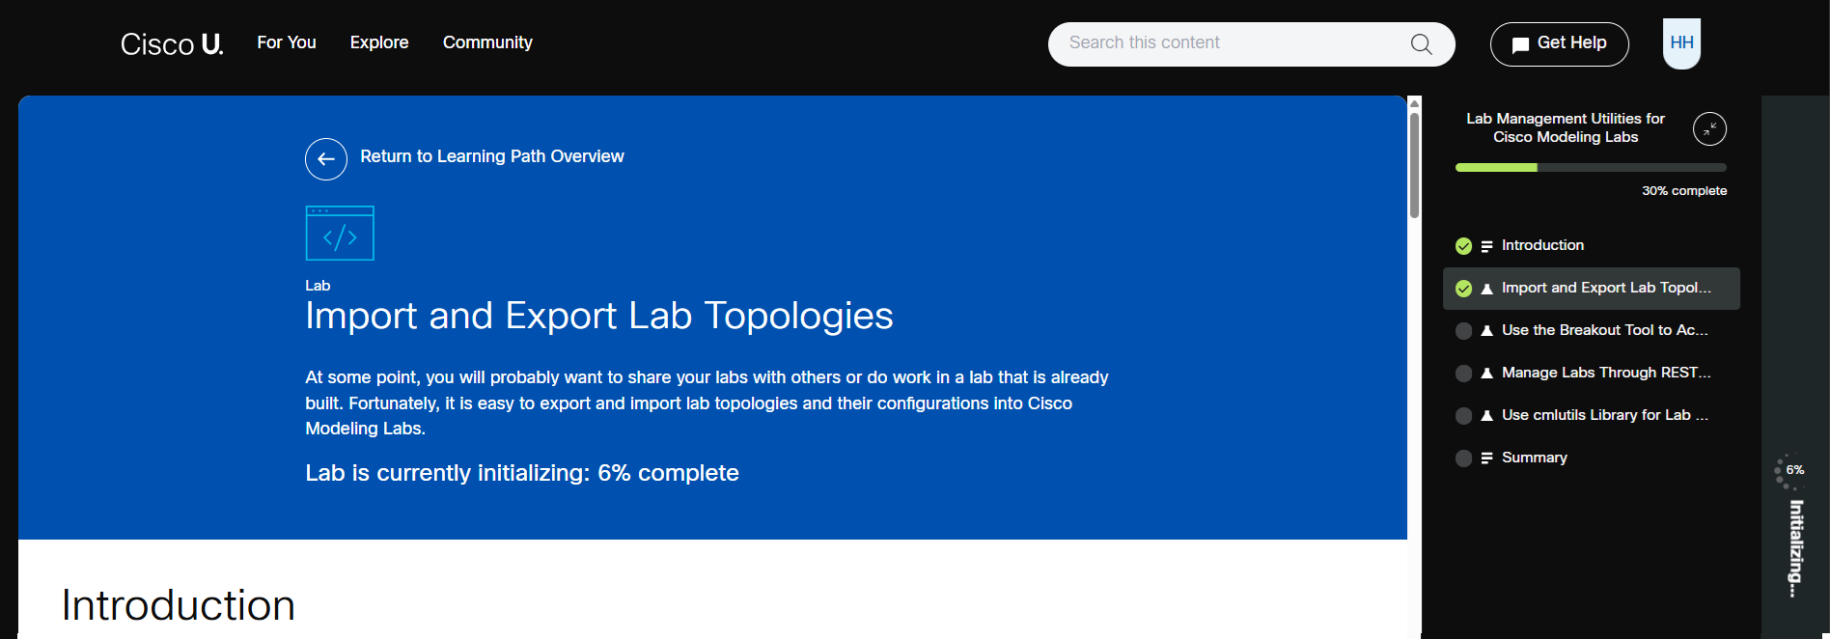Screen dimensions: 1830x639
Task: Click the Import and Export completed checkmark
Action: tap(1463, 289)
